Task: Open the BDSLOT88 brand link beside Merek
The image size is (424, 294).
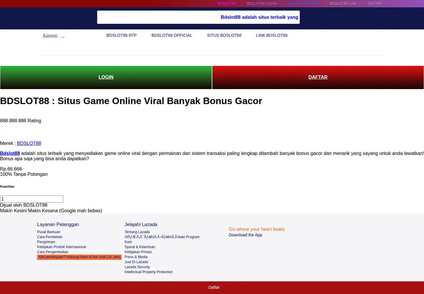Action: point(29,143)
